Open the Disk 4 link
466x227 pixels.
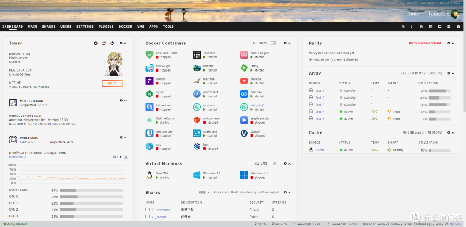[x=320, y=112]
